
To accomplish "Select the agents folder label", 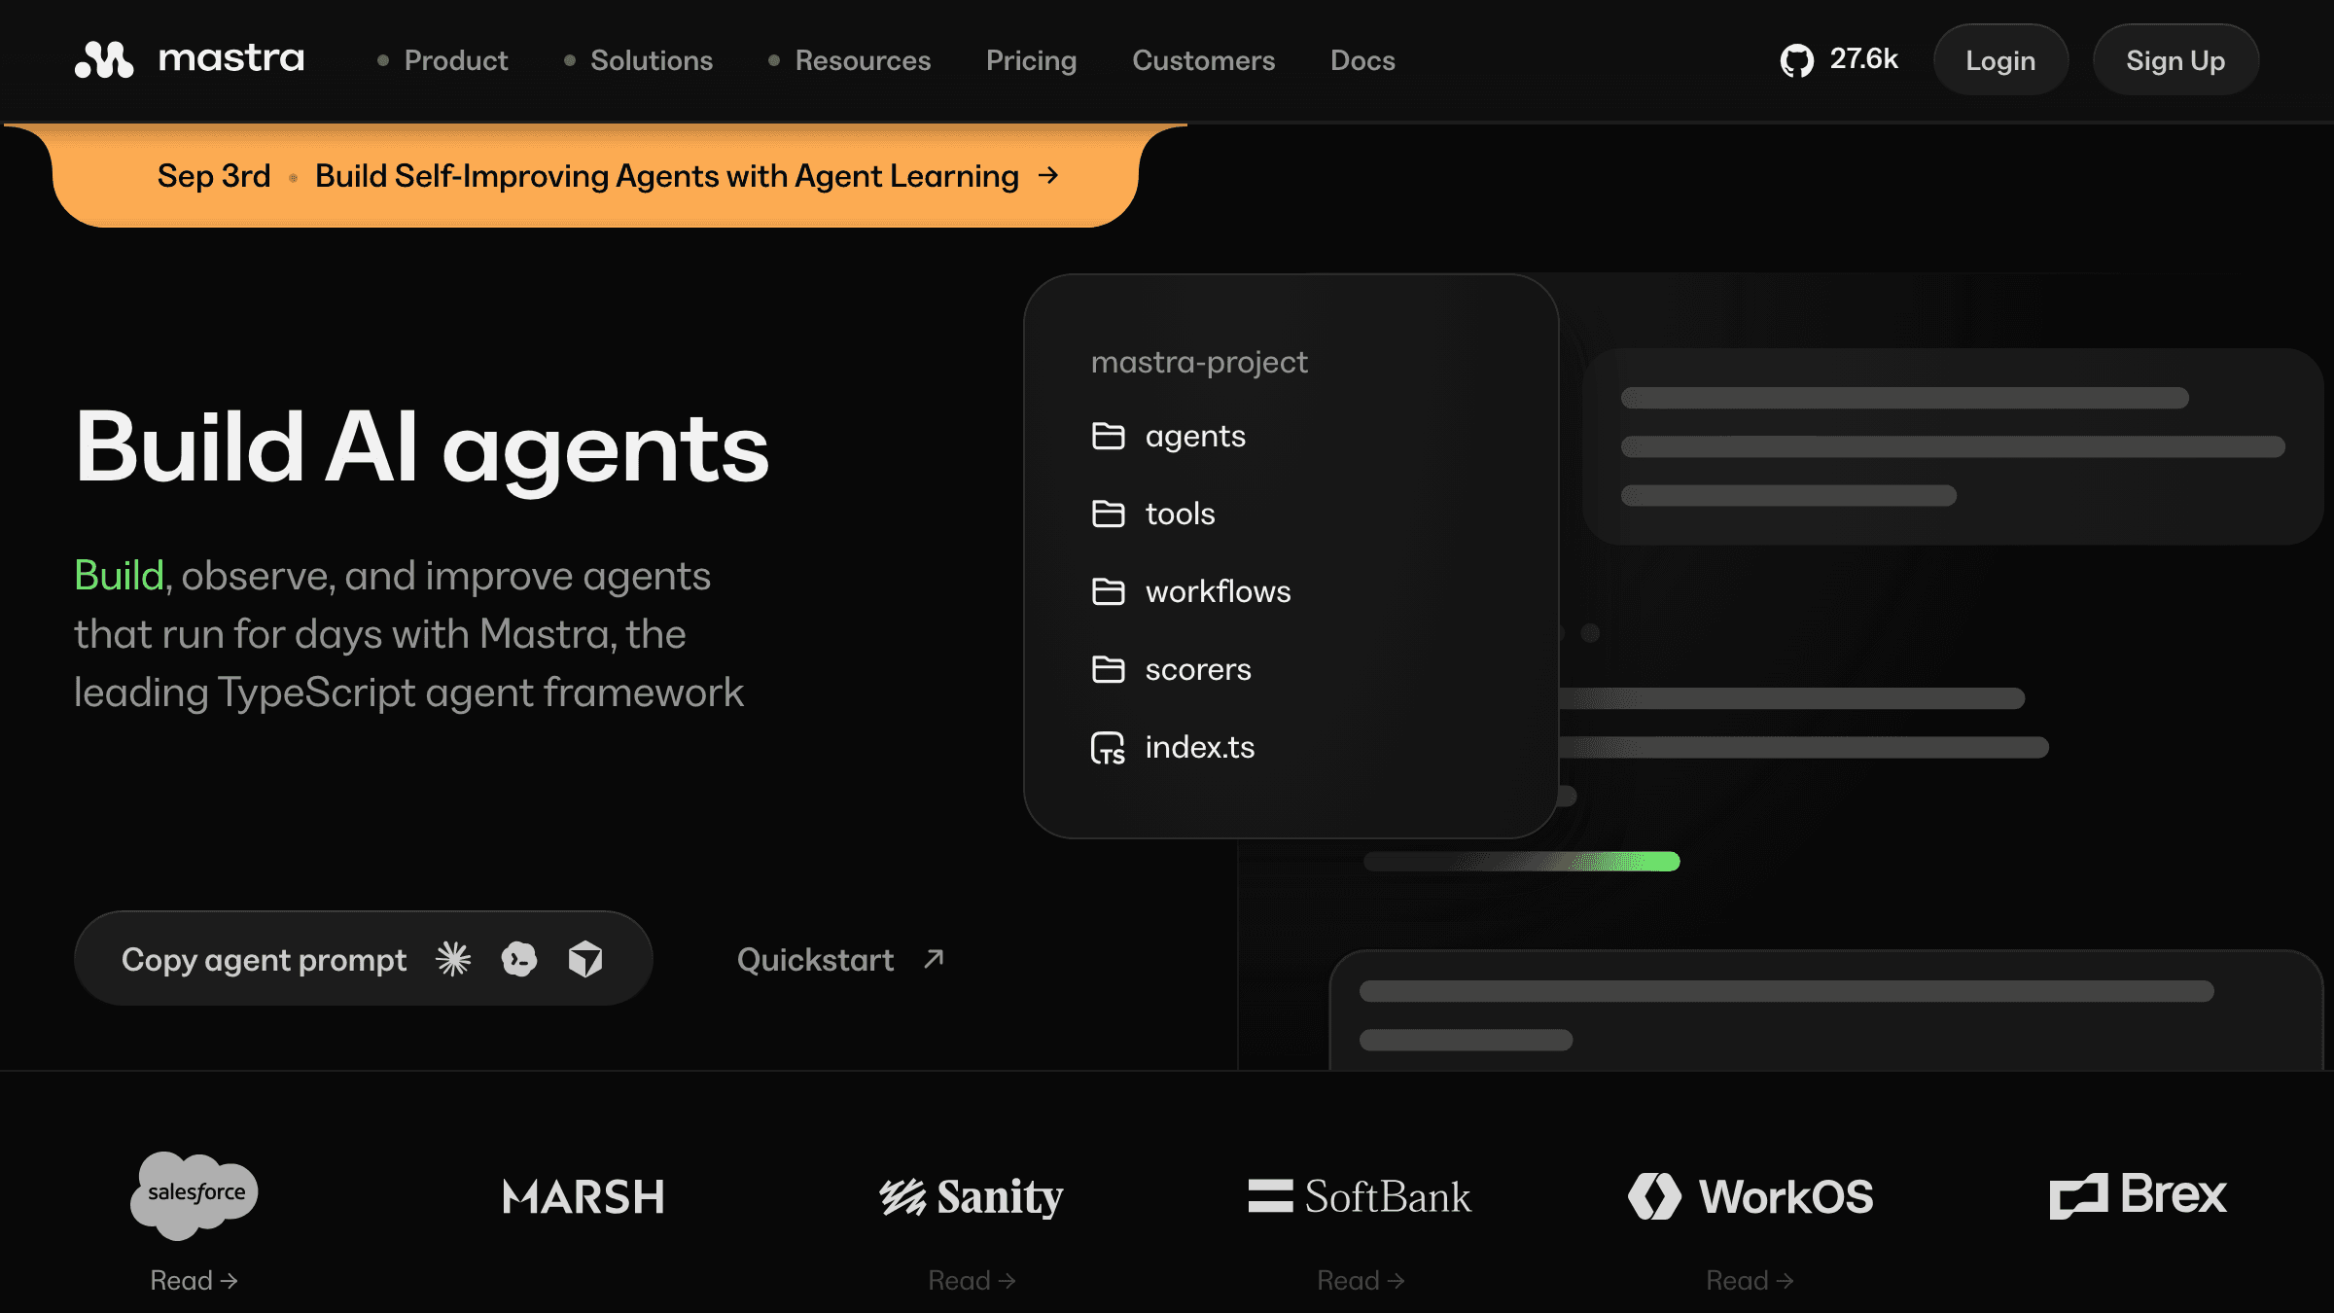I will tap(1195, 437).
